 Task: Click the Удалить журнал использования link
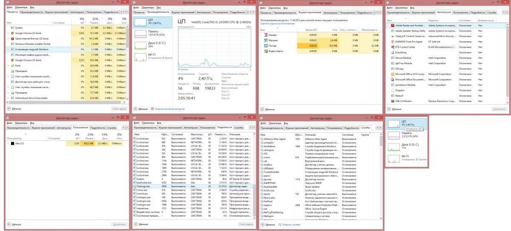click(278, 23)
